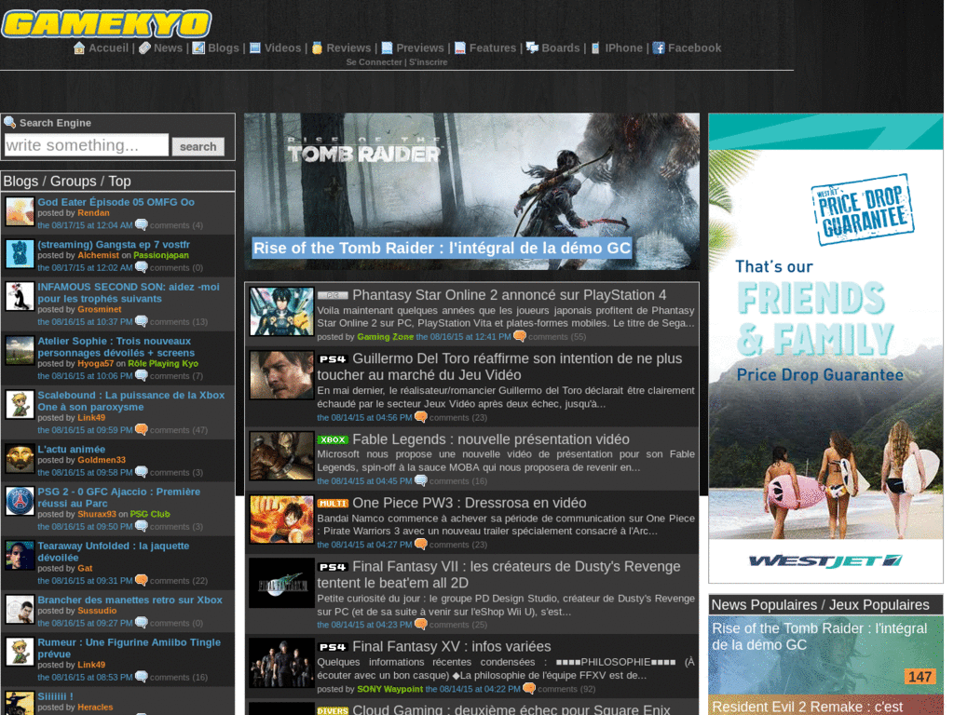Click the One Piece PW3 thumbnail
Viewport: 954px width, 715px height.
coord(281,519)
